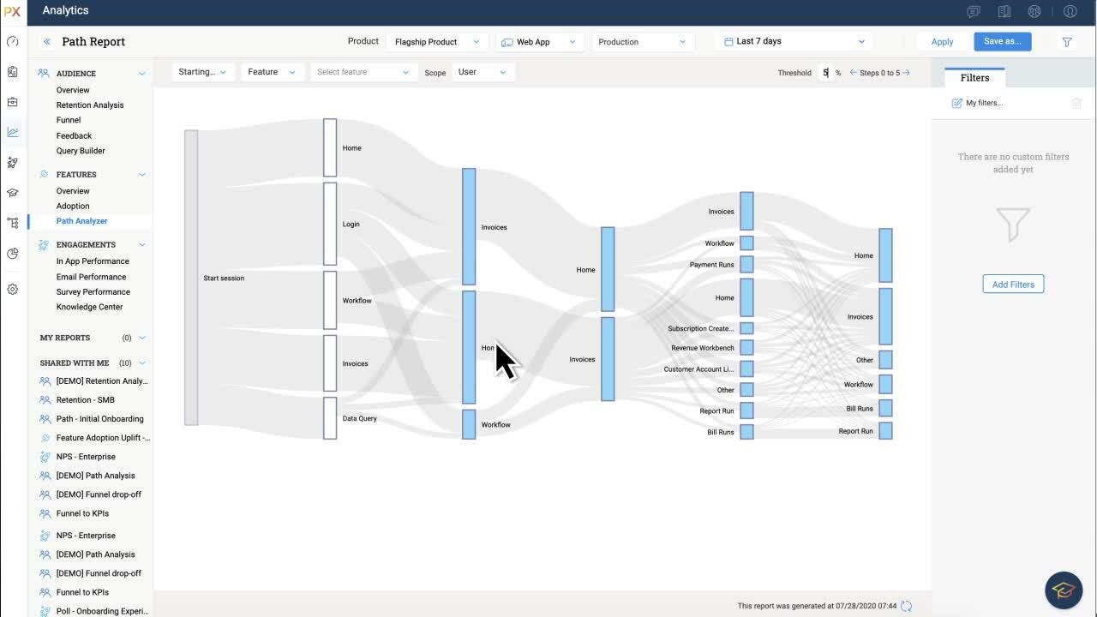Click the My filters edit icon
This screenshot has width=1097, height=617.
point(957,103)
